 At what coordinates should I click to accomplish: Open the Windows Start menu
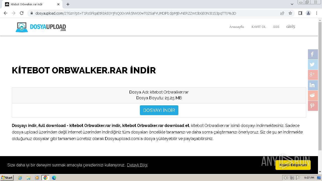click(x=7, y=178)
